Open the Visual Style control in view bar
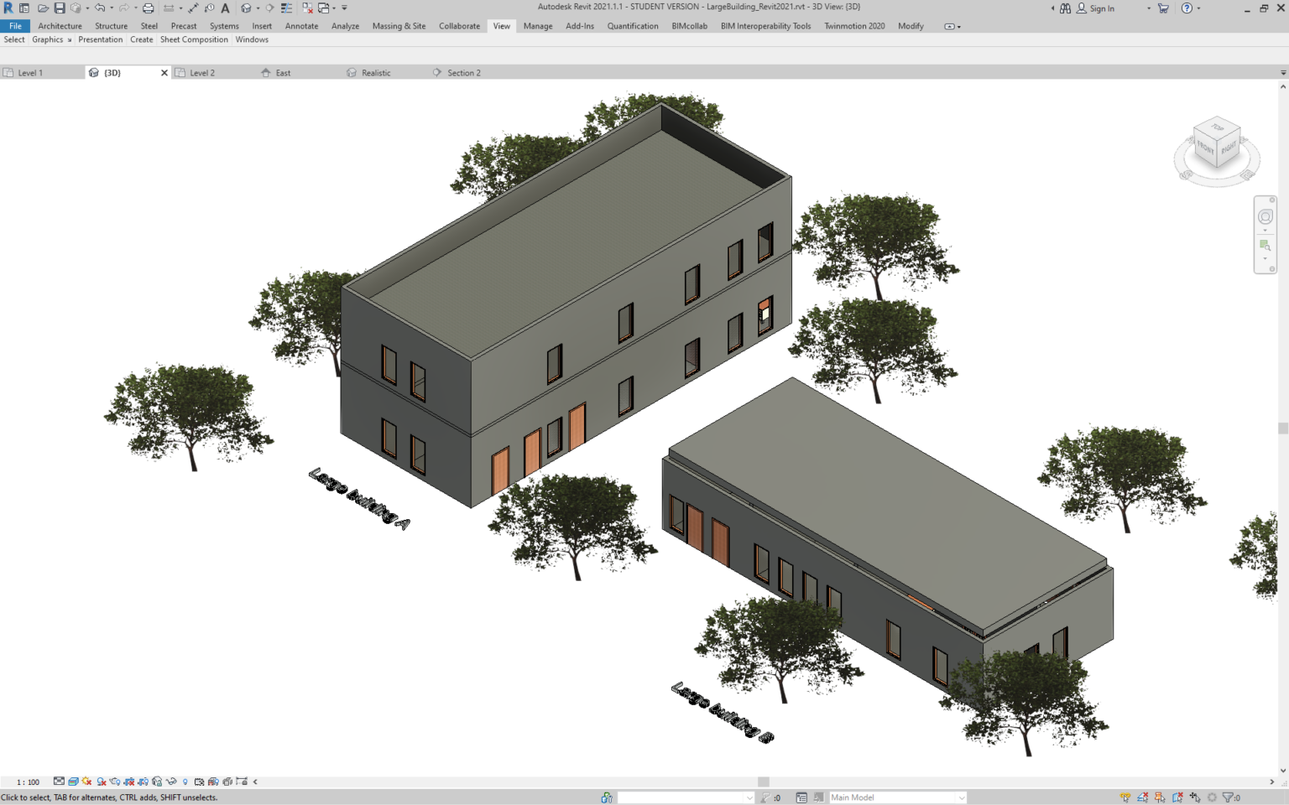Image resolution: width=1289 pixels, height=805 pixels. click(x=76, y=782)
